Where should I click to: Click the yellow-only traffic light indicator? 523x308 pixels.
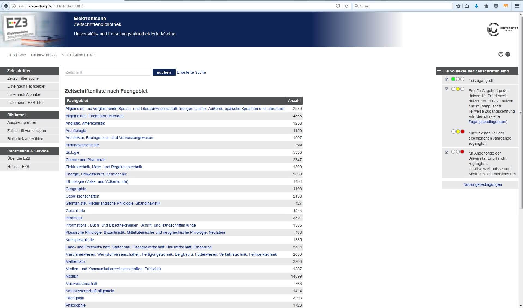click(x=458, y=89)
